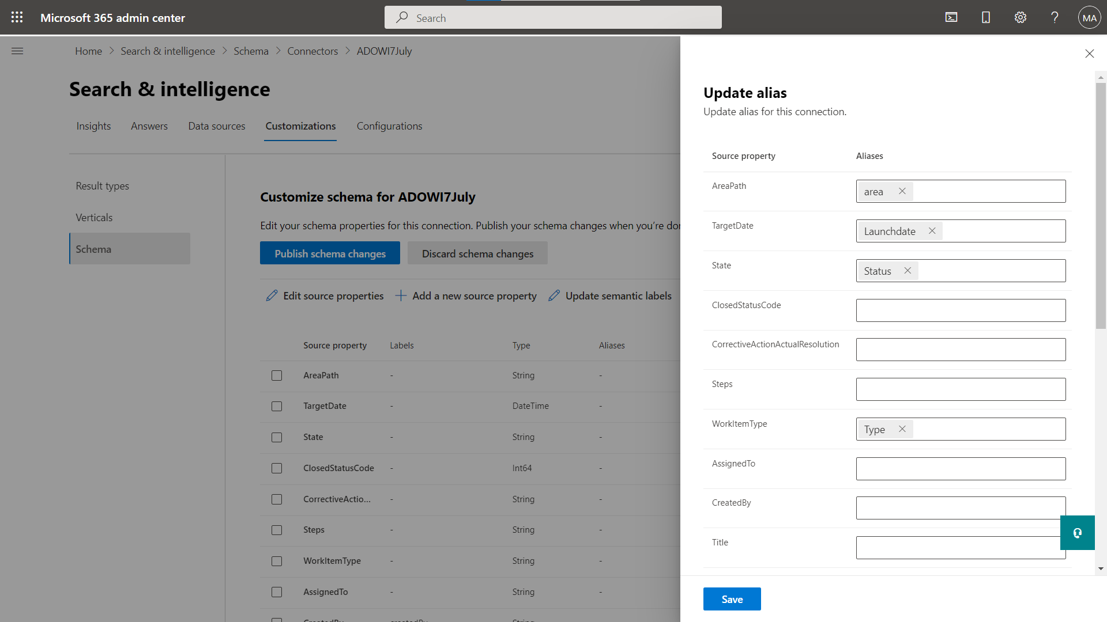Switch to the Configurations tab
Image resolution: width=1107 pixels, height=622 pixels.
[390, 126]
